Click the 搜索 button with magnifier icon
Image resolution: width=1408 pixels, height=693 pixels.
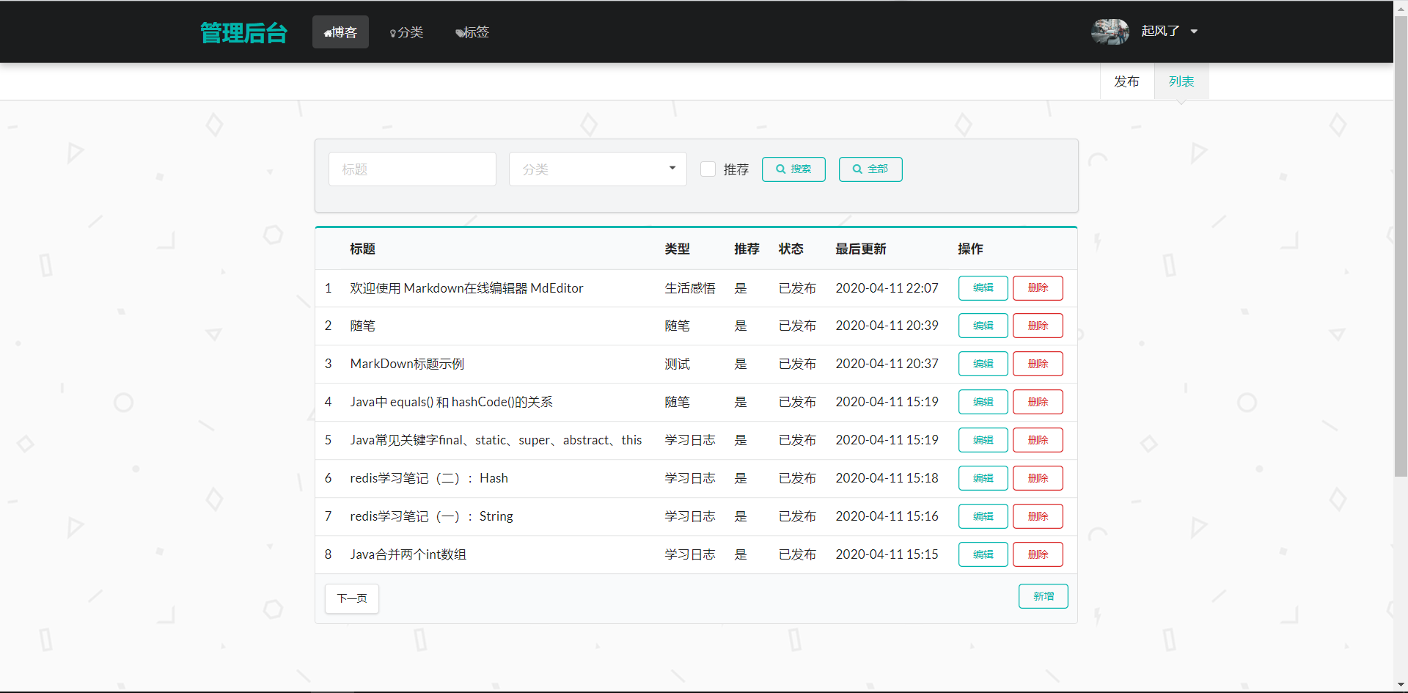pyautogui.click(x=793, y=169)
